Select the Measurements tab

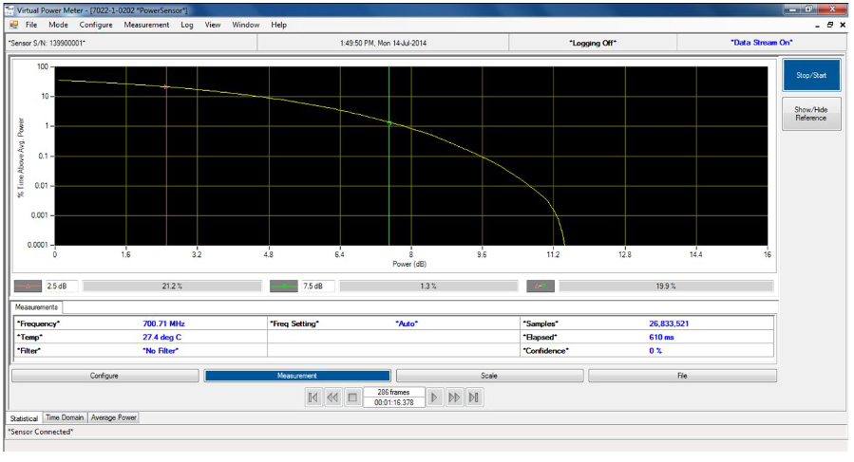pos(36,307)
